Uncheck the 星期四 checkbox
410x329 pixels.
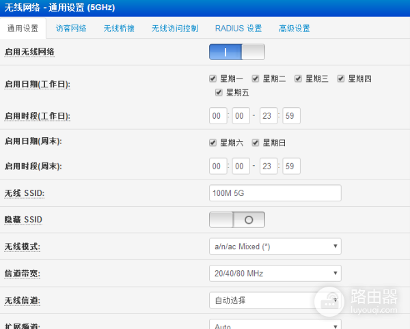(341, 78)
